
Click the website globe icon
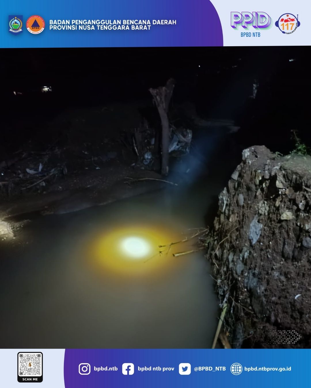(236, 369)
